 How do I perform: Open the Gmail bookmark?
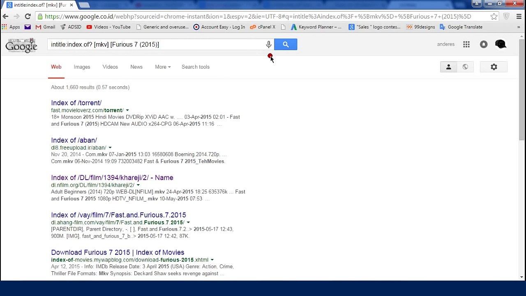[x=45, y=27]
